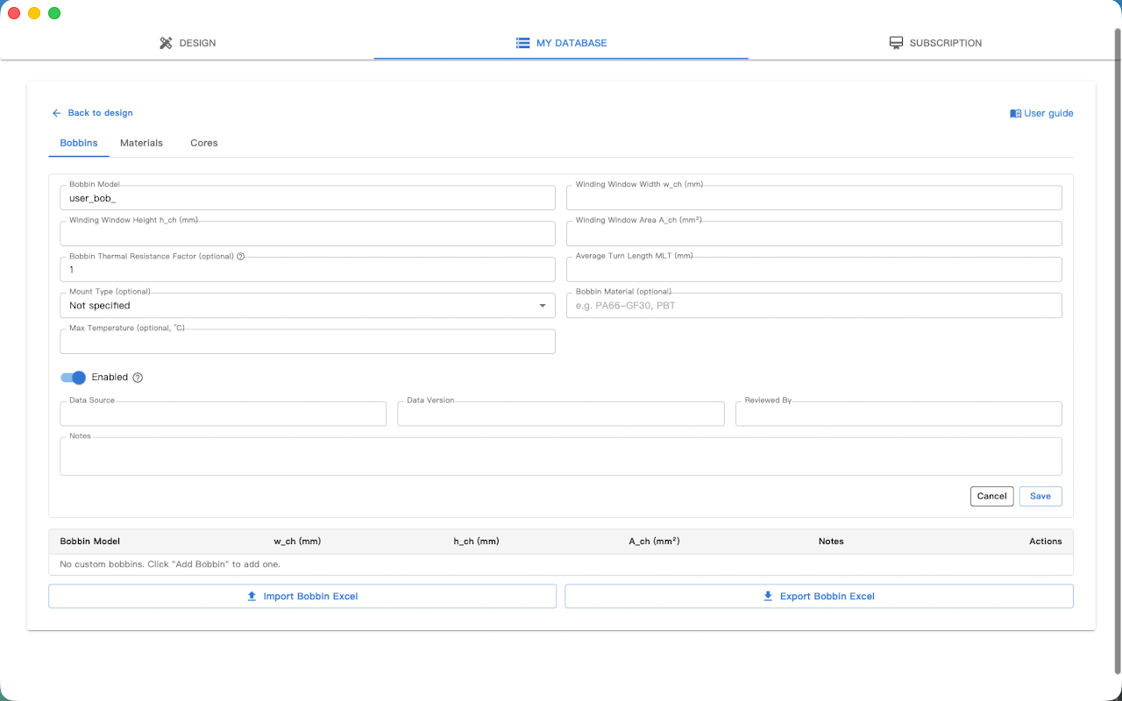The width and height of the screenshot is (1122, 701).
Task: Click the Subscription certificate icon
Action: click(896, 43)
